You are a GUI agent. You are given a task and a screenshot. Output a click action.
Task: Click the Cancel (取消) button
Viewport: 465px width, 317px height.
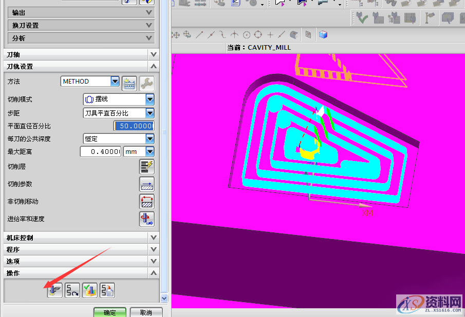[146, 312]
